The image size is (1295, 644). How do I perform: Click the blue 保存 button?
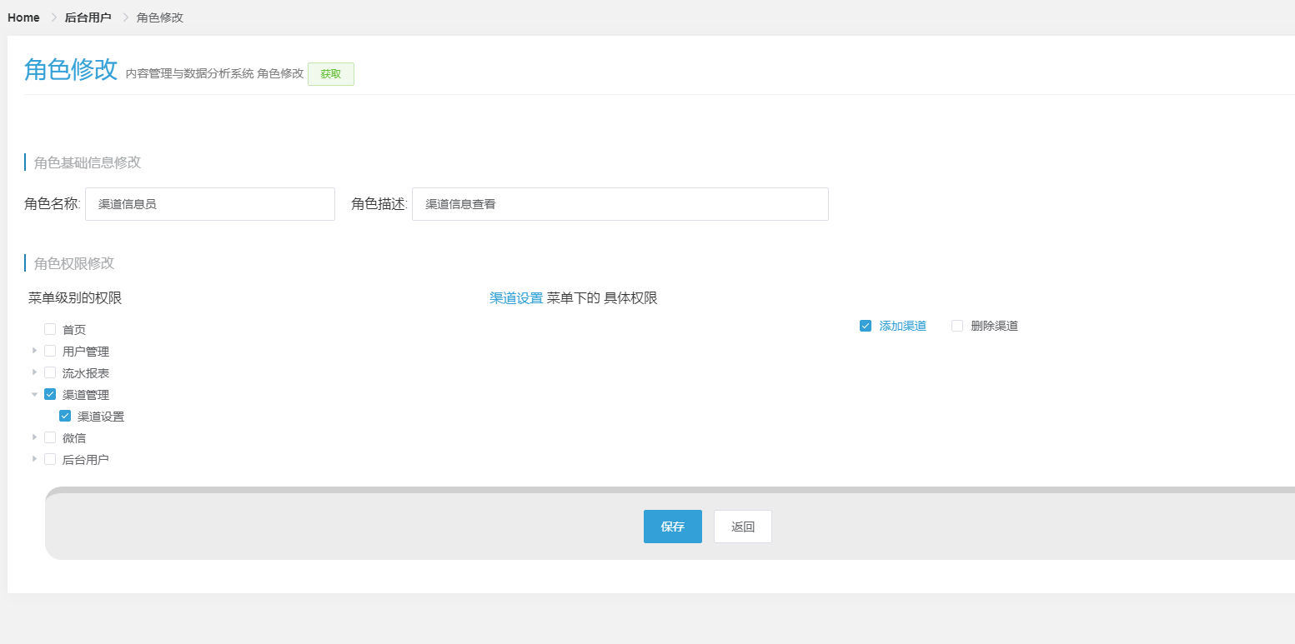[x=672, y=527]
